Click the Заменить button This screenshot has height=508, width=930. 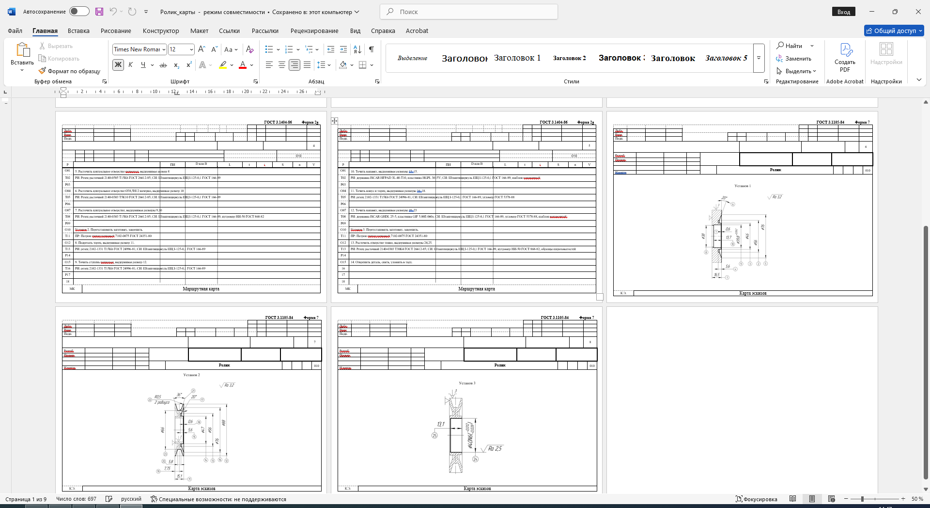793,59
